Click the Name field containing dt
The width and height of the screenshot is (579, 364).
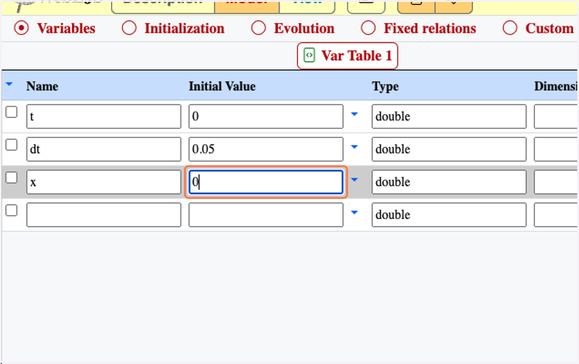tap(104, 149)
